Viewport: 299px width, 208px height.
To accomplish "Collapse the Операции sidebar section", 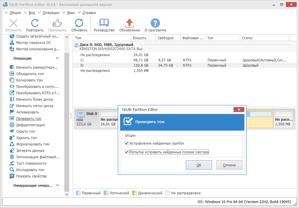I will click(57, 58).
